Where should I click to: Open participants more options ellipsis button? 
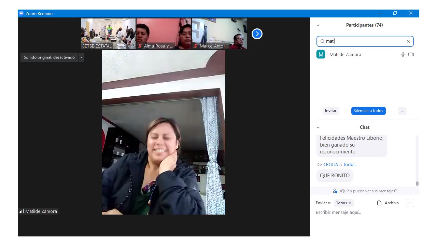point(402,111)
